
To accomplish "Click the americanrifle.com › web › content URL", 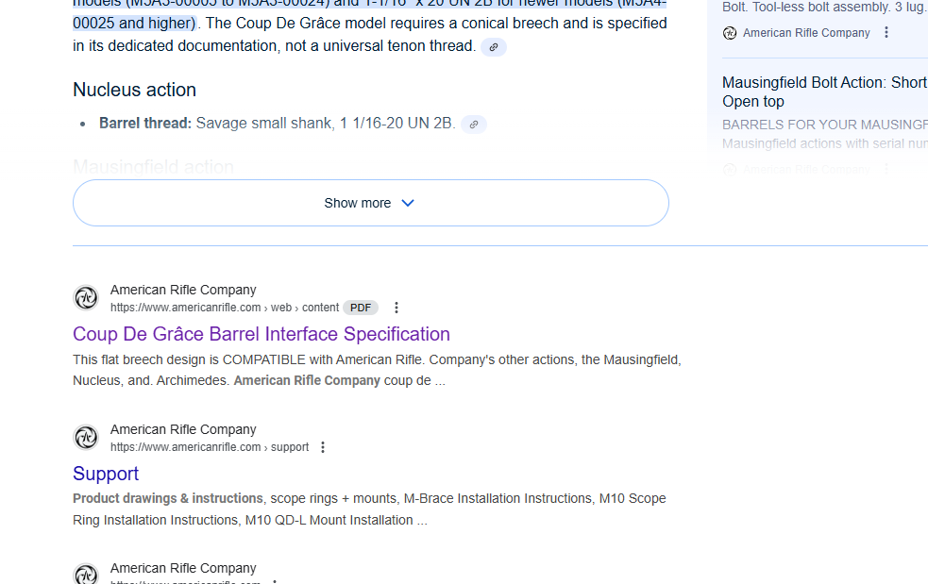I will (x=224, y=308).
